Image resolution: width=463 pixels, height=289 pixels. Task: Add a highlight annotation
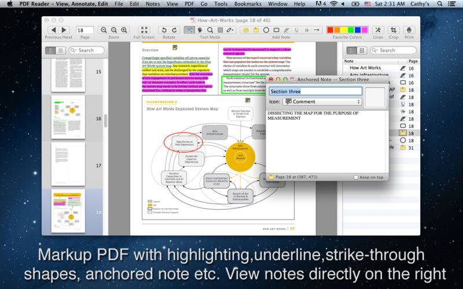click(x=286, y=30)
